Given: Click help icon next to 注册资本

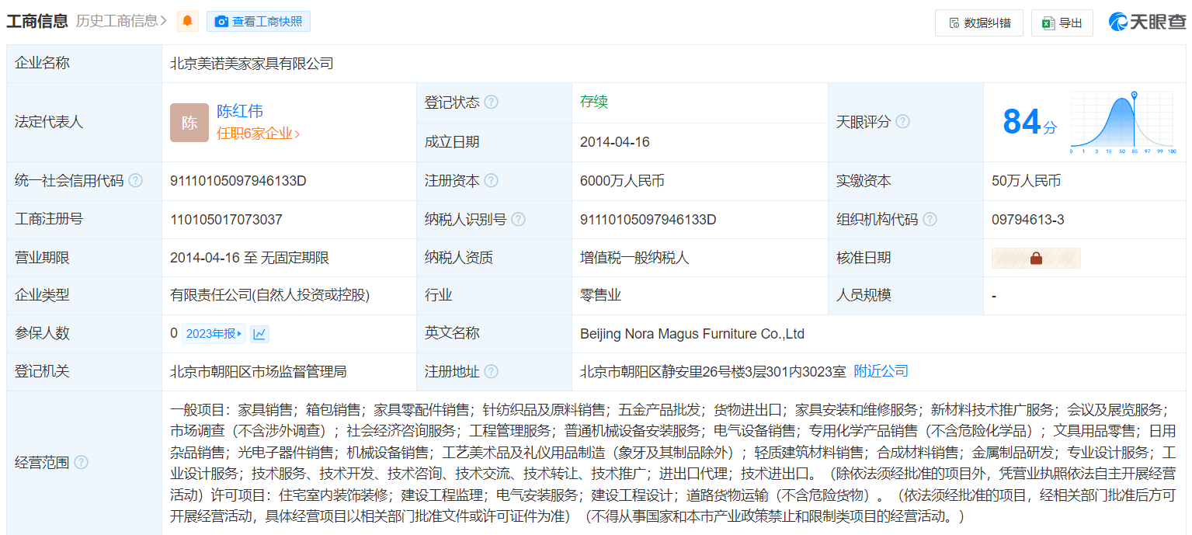Looking at the screenshot, I should point(491,181).
